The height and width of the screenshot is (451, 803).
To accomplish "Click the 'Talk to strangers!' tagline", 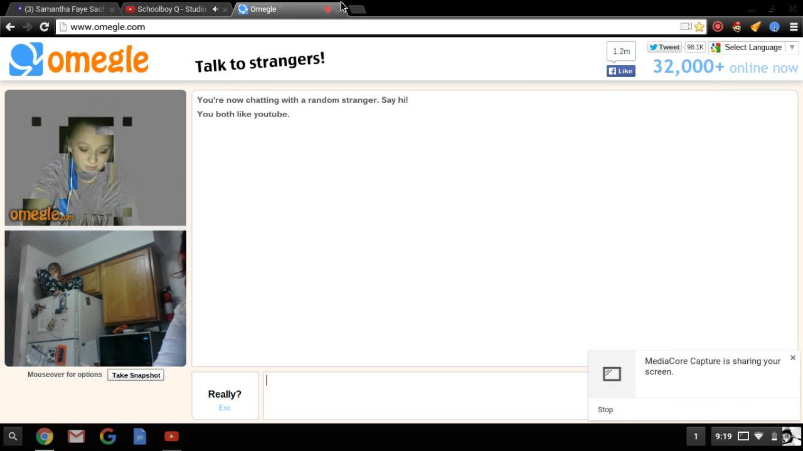I will [260, 62].
